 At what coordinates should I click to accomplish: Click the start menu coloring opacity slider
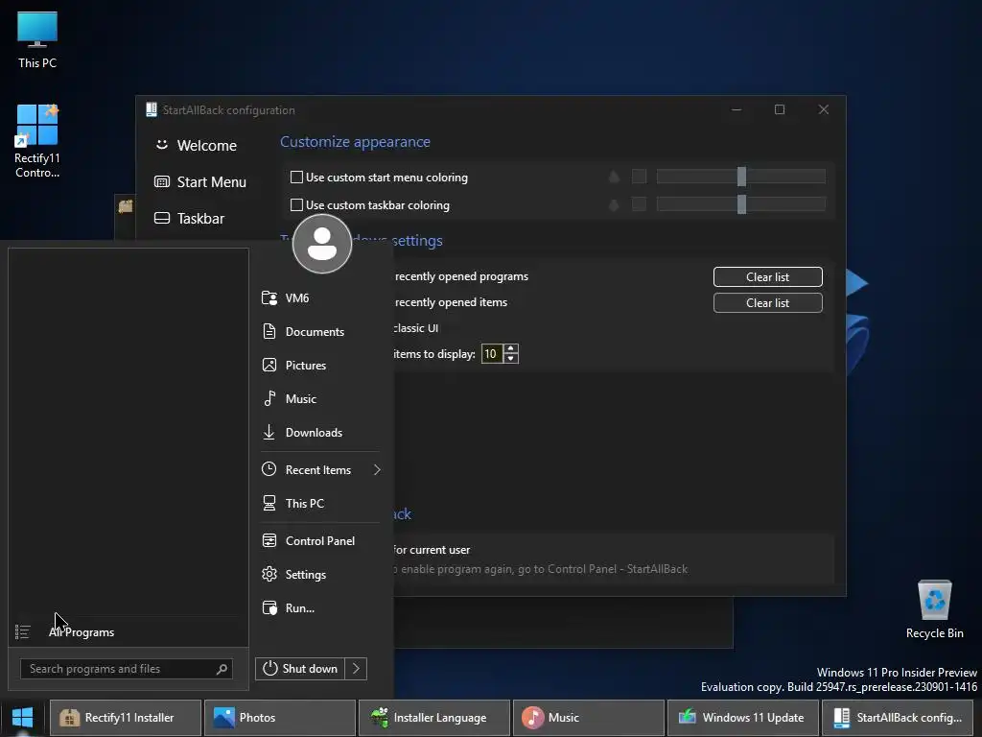tap(741, 177)
